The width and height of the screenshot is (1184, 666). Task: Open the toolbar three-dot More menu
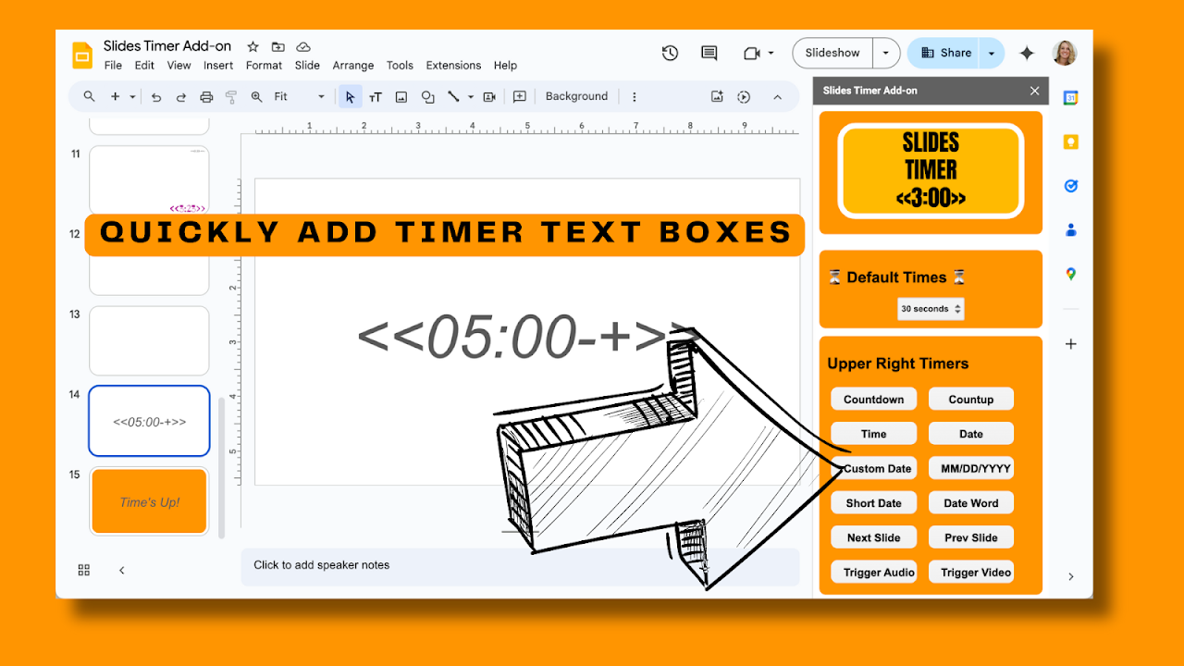tap(635, 96)
